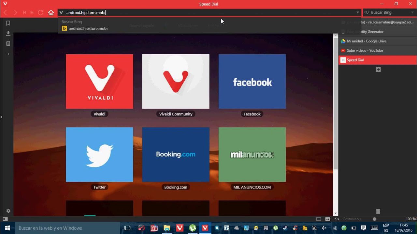
Task: Switch to Mi unidad - Google Drive tab
Action: point(378,41)
